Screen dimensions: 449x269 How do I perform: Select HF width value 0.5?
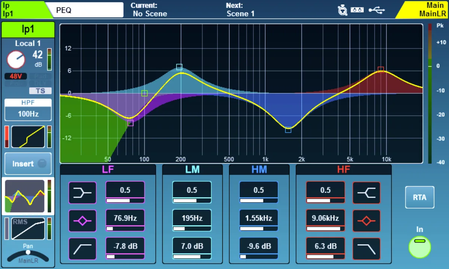click(x=326, y=192)
